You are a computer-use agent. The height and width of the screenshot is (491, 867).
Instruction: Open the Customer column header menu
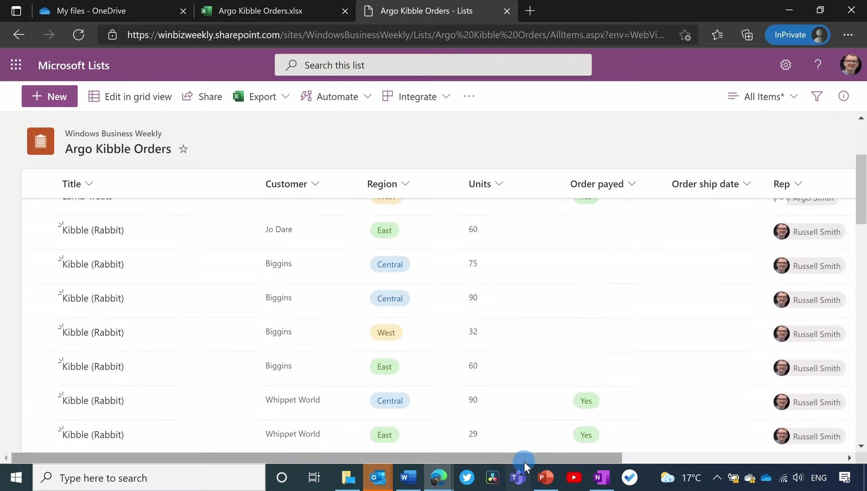point(292,184)
